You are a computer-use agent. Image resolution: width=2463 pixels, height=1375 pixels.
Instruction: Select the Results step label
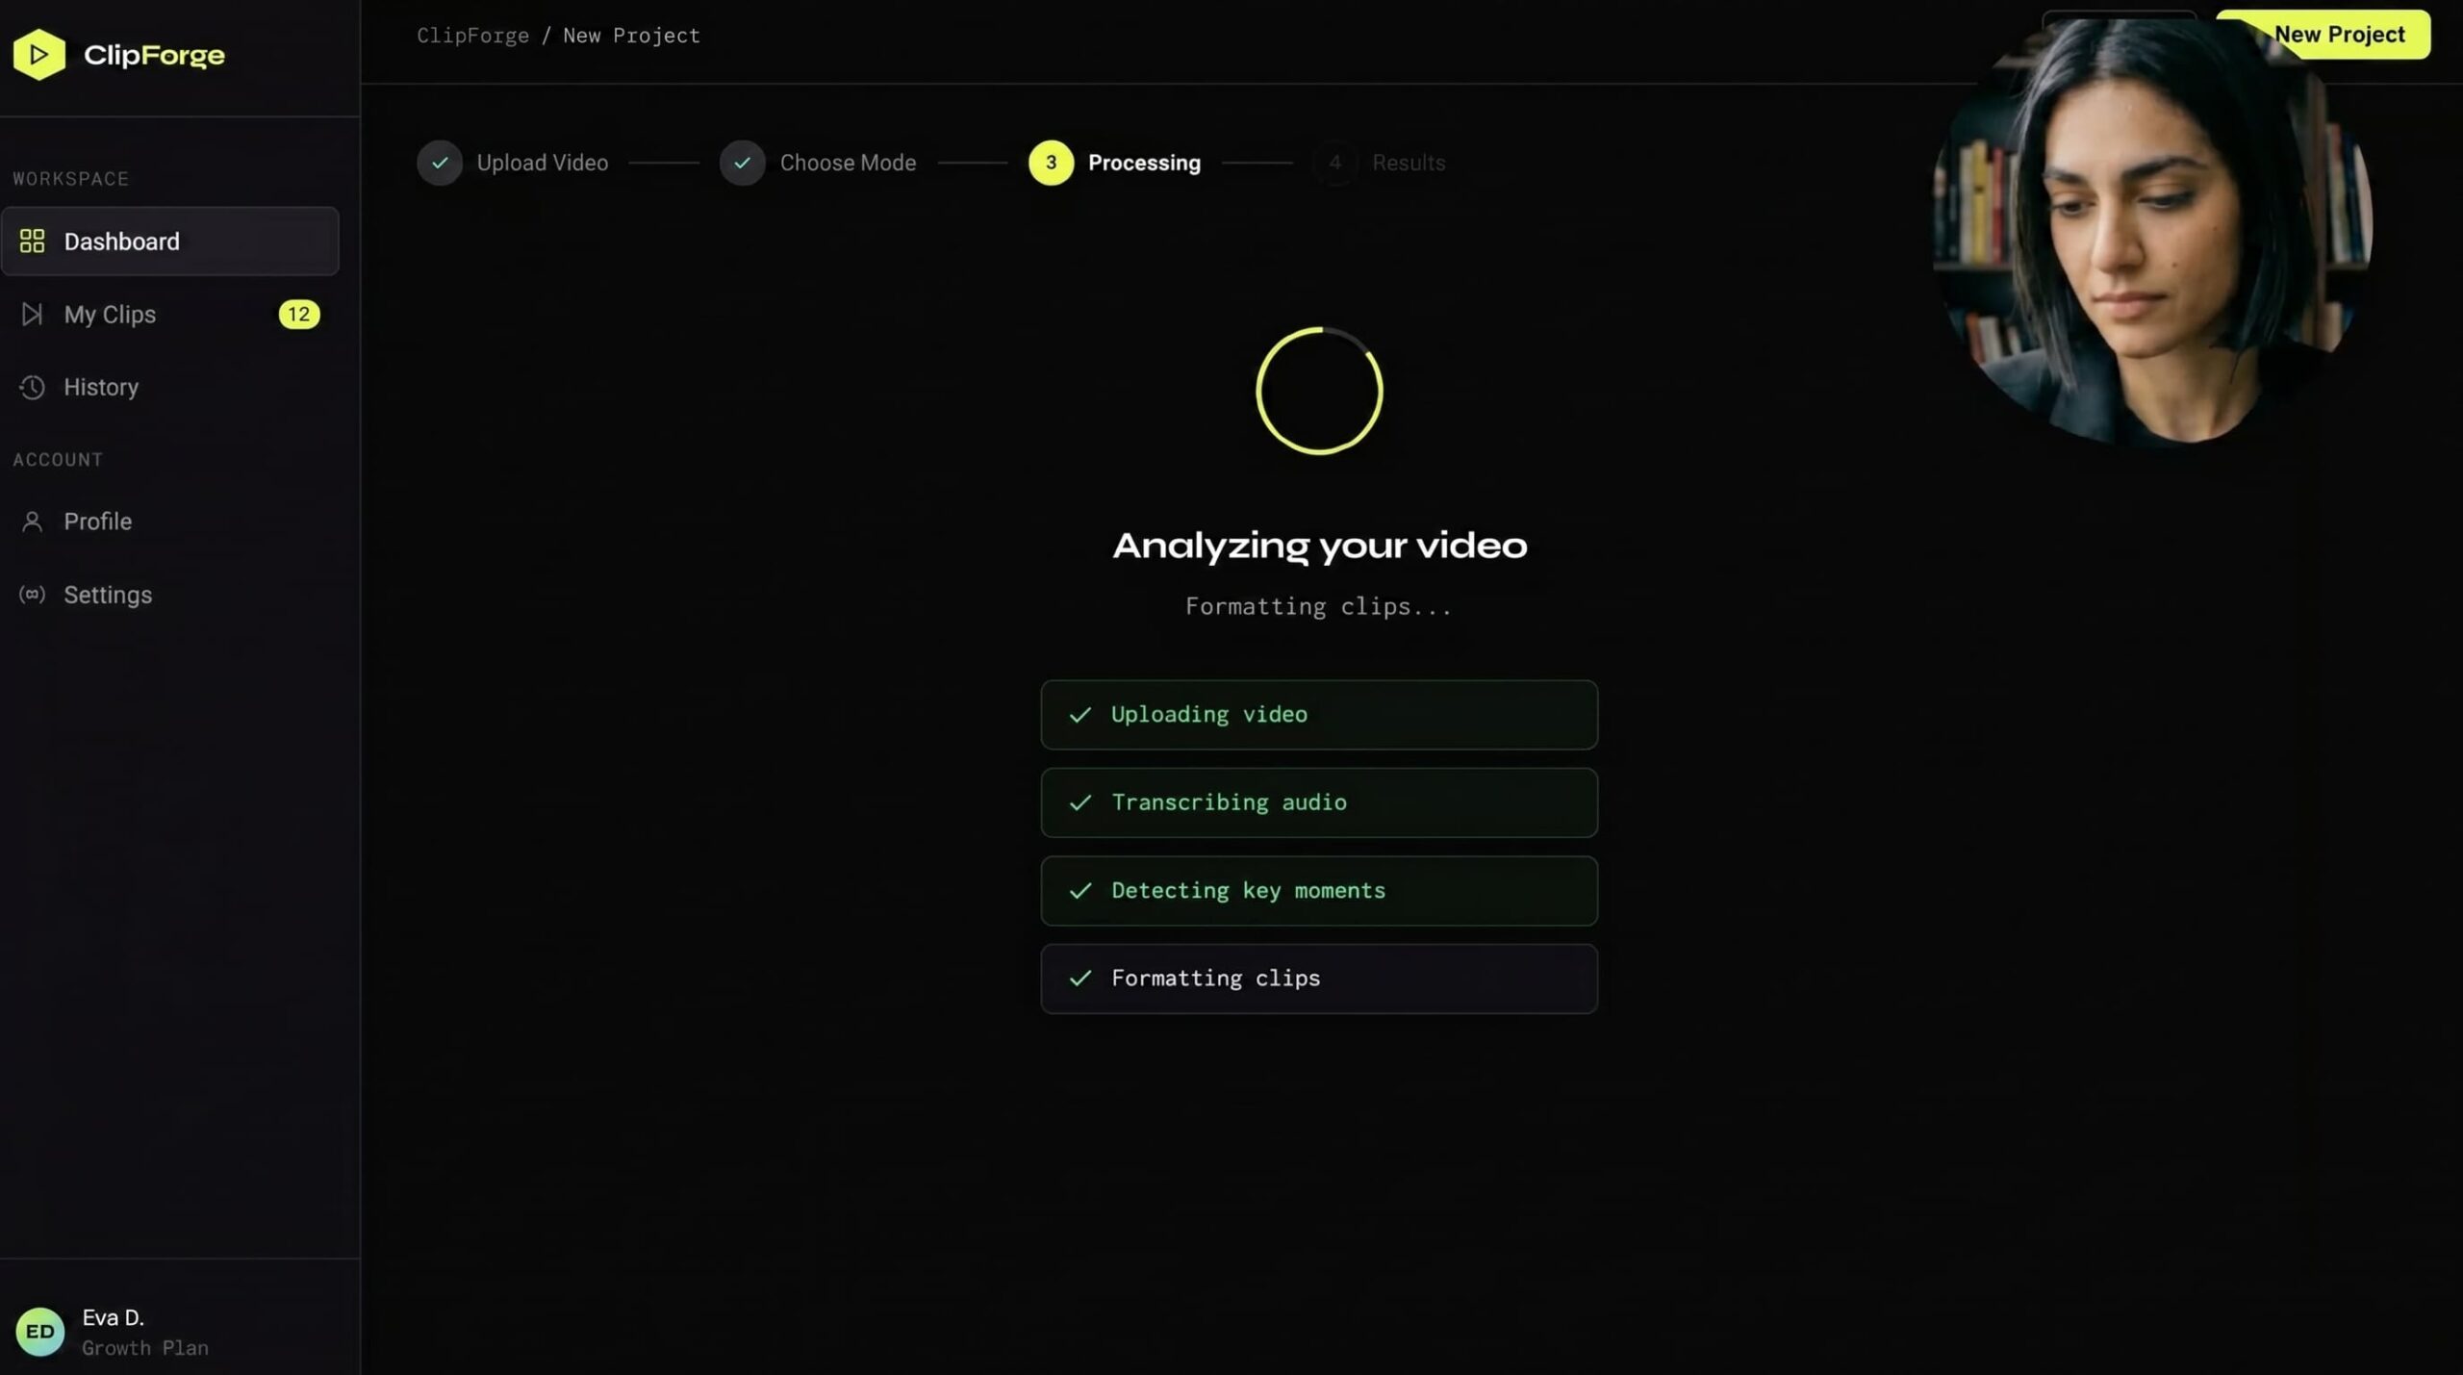pos(1409,163)
